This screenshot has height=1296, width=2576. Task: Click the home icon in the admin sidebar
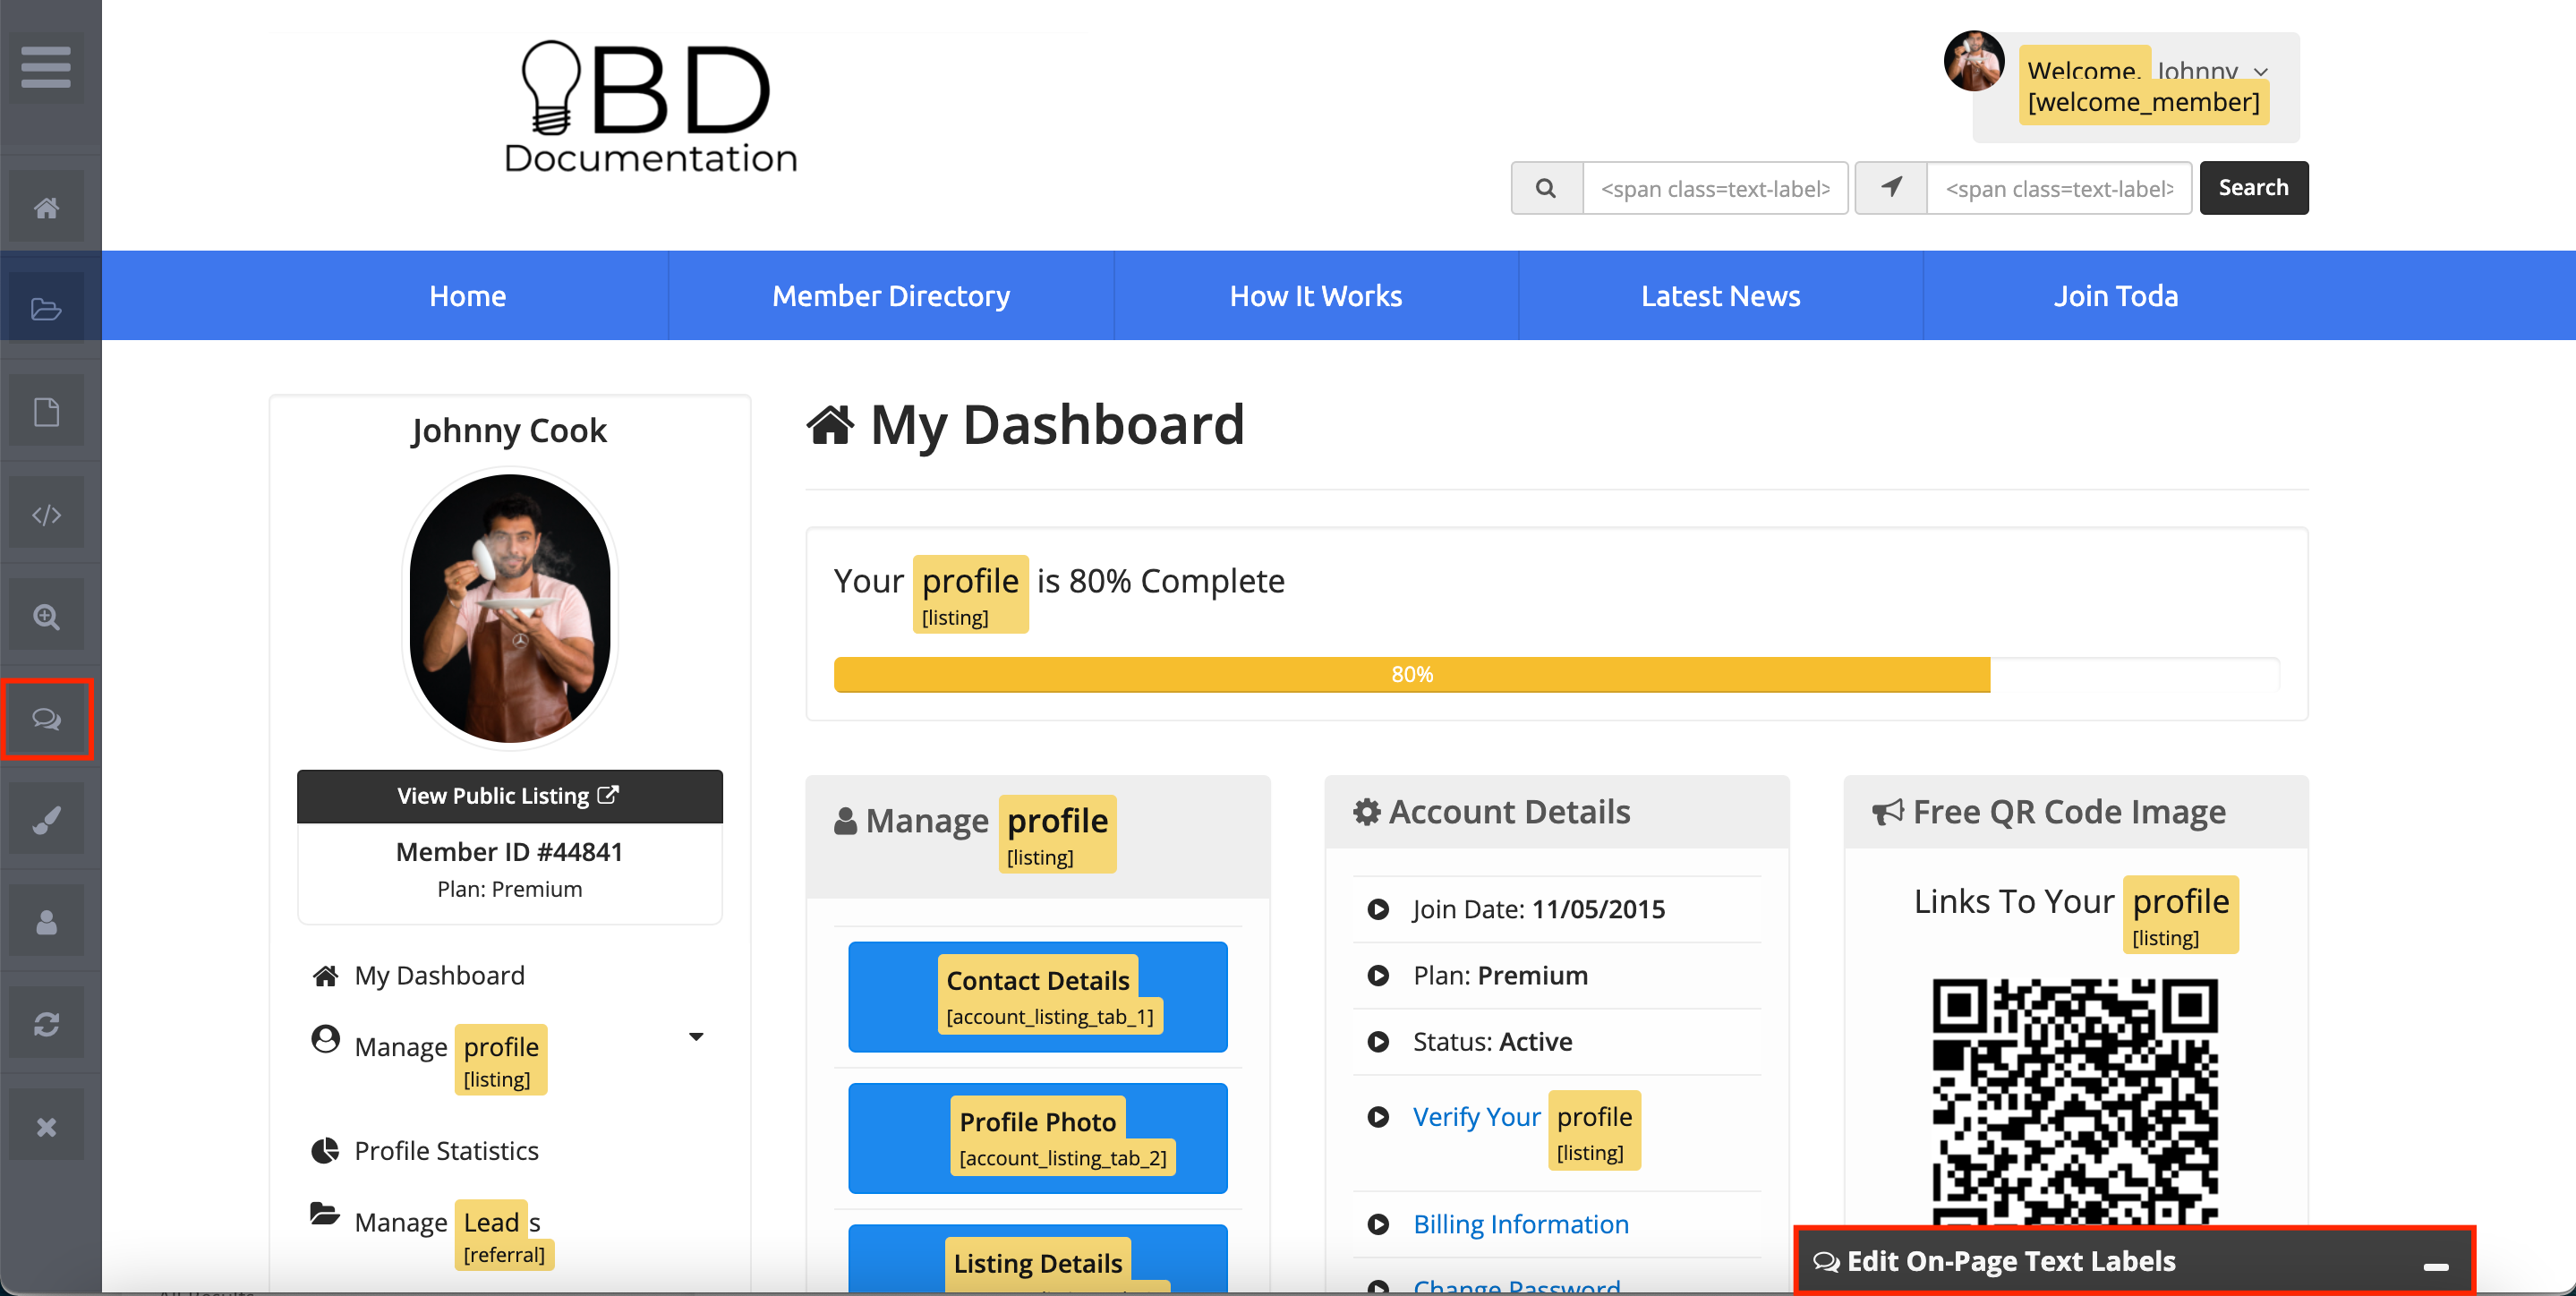pos(46,208)
